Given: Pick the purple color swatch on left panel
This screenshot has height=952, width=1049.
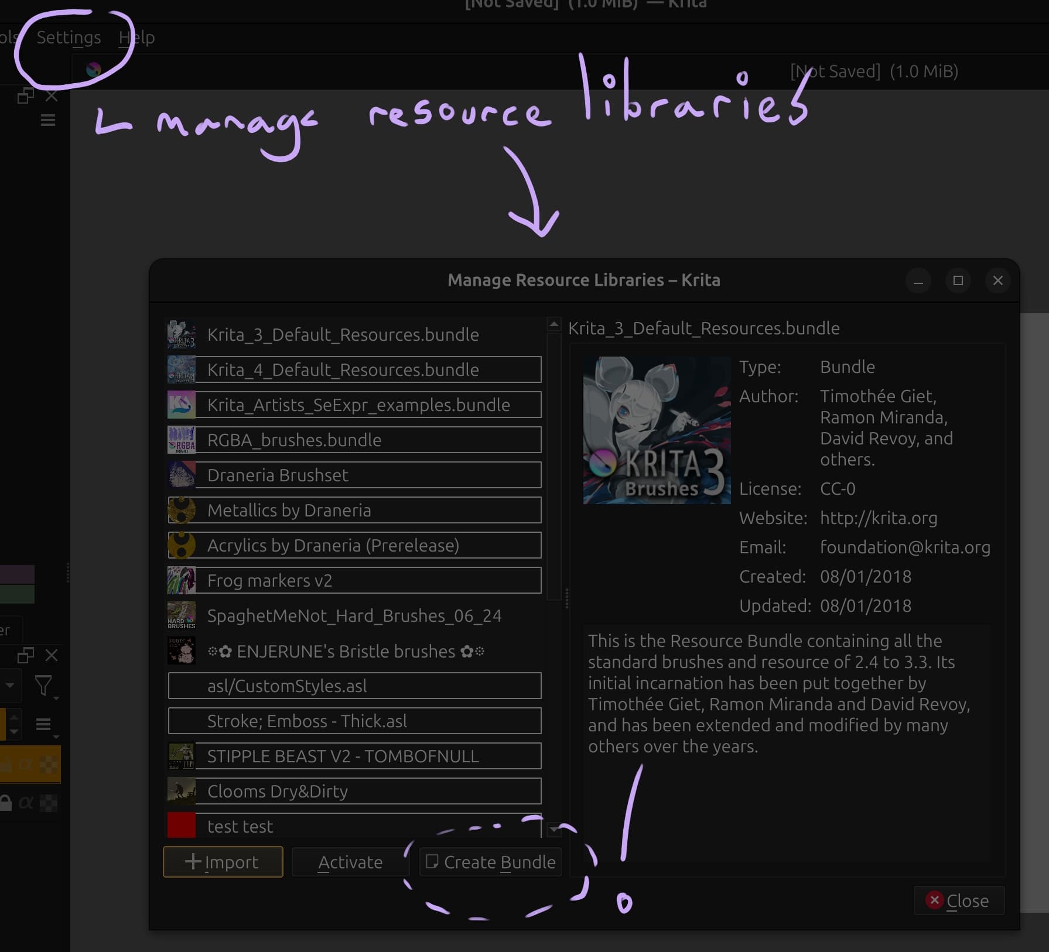Looking at the screenshot, I should click(17, 574).
